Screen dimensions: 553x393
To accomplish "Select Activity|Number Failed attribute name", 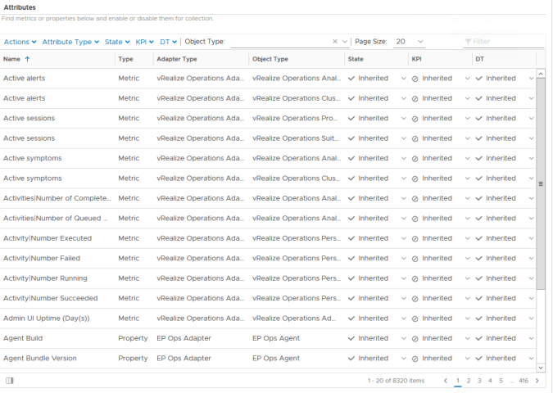I will point(42,259).
